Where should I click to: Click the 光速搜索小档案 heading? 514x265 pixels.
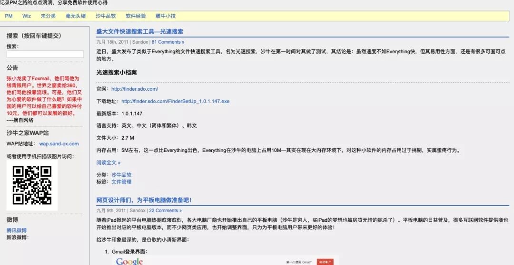click(117, 73)
